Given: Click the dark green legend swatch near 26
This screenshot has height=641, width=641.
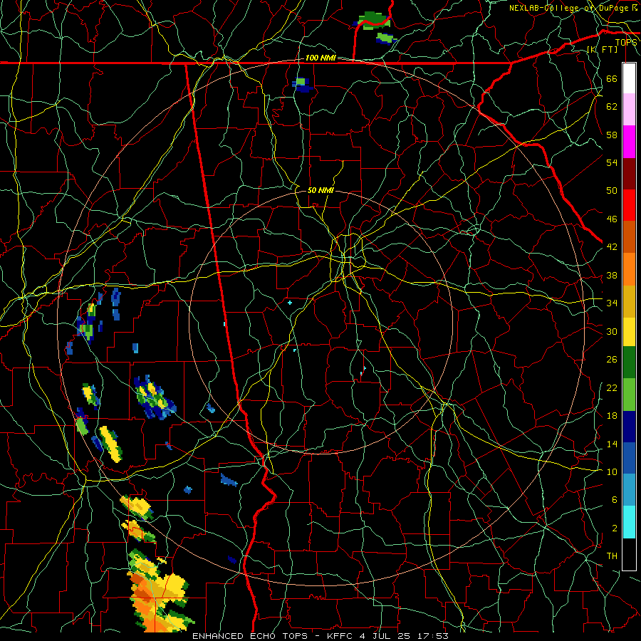Looking at the screenshot, I should tap(629, 363).
